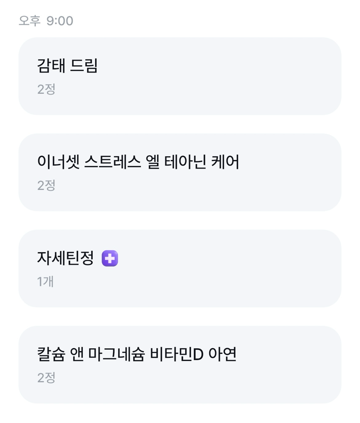Tap the 2정 dose under 칼슘 앤 마그네슘
This screenshot has height=423, width=360.
coord(46,378)
